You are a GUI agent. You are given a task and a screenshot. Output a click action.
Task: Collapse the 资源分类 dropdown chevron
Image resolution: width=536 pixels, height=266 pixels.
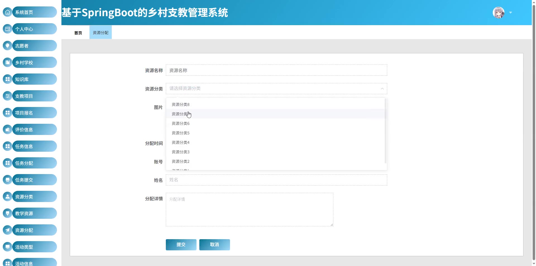coord(382,89)
